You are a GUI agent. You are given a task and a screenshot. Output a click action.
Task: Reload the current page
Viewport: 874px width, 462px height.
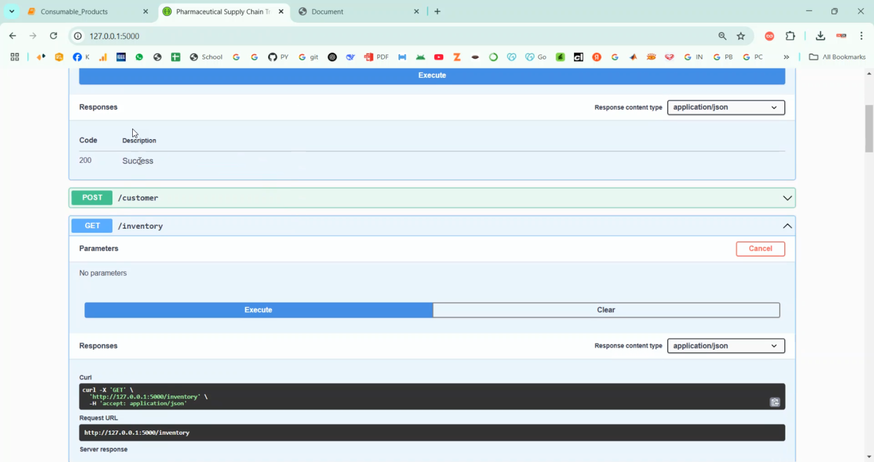[54, 36]
